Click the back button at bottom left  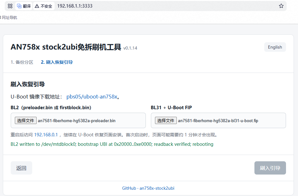[x=21, y=168]
